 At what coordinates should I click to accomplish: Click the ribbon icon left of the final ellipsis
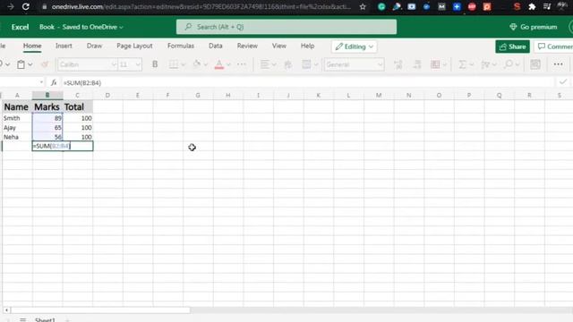535,64
